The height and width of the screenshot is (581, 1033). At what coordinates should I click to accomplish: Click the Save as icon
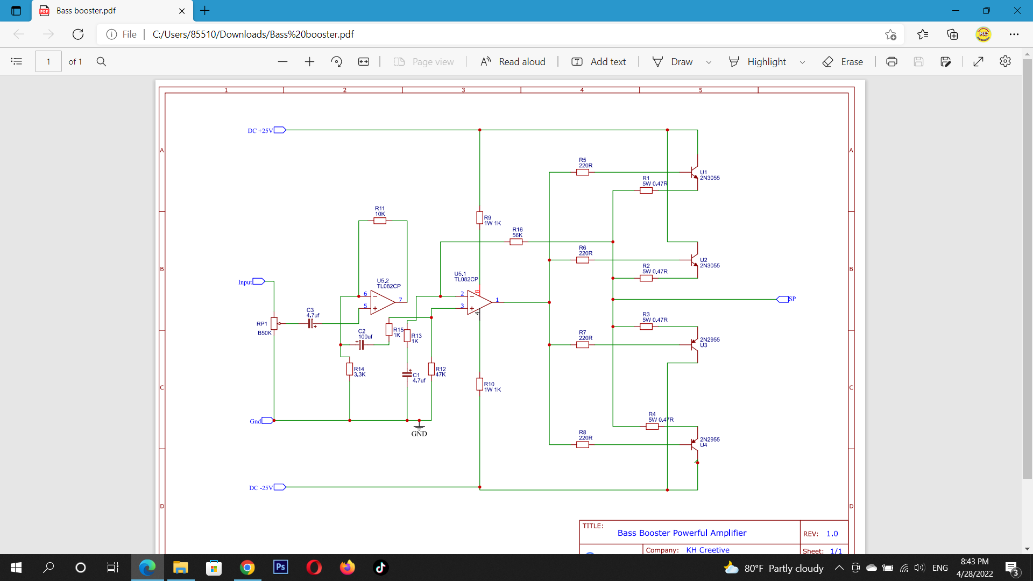coord(946,61)
